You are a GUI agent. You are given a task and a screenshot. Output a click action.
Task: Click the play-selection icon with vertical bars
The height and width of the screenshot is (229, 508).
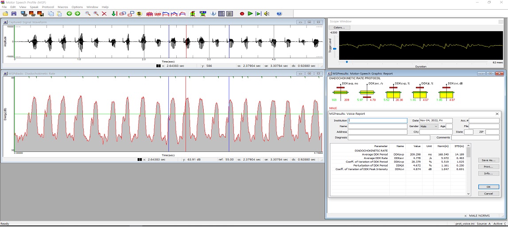coord(258,14)
